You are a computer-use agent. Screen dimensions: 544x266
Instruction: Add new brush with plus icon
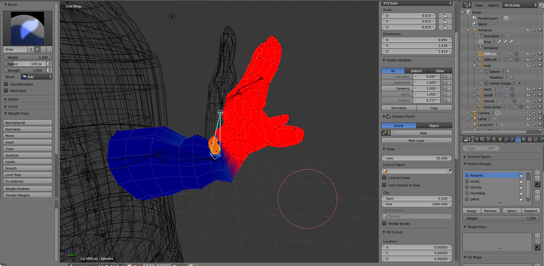(44, 49)
